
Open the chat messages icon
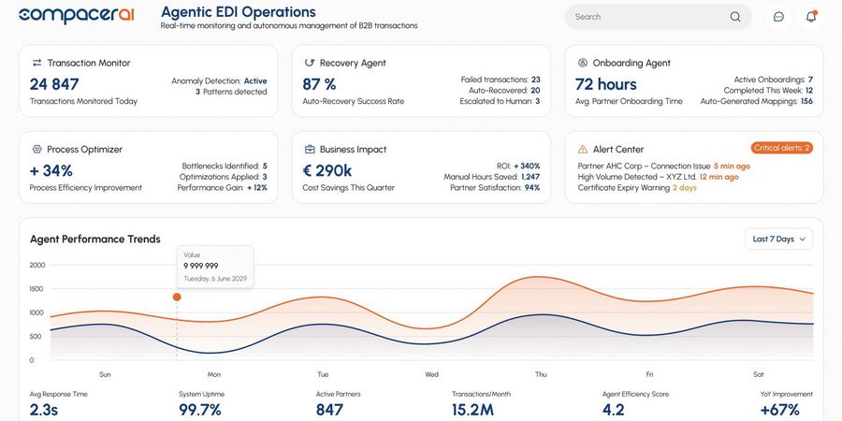(778, 17)
